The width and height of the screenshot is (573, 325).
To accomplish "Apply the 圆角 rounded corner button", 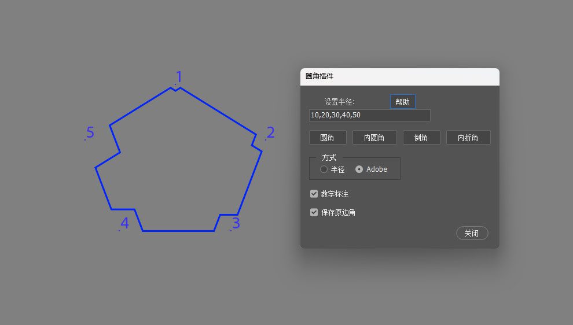I will (328, 137).
